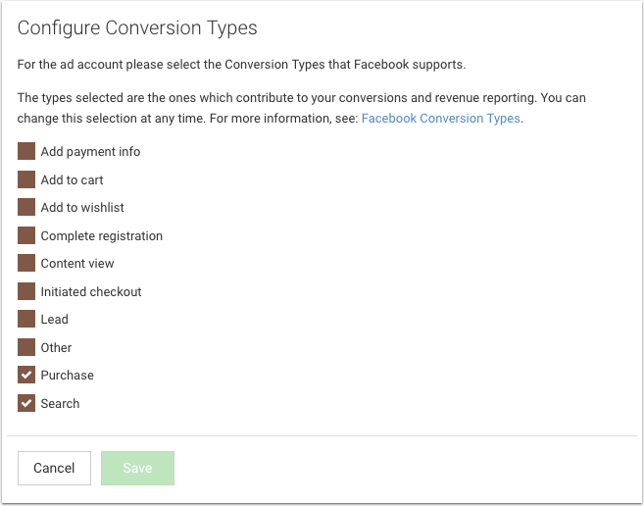Click the 'Add payment info' label text
This screenshot has height=506, width=644.
pyautogui.click(x=90, y=152)
